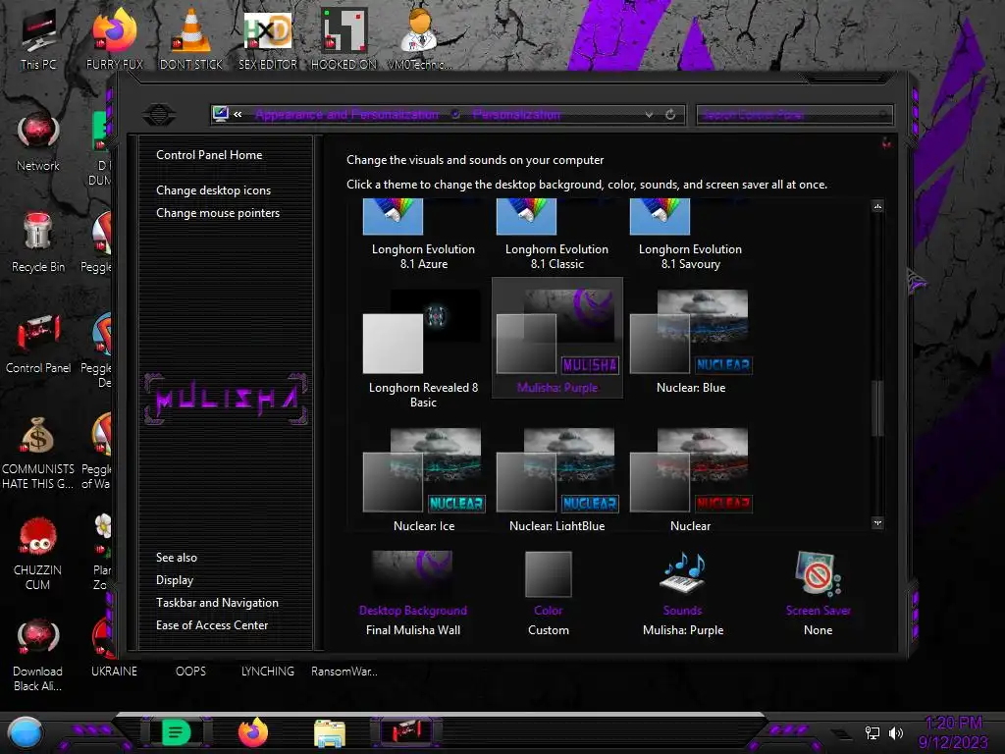The image size is (1005, 754).
Task: Open the Control Panel desktop icon
Action: click(x=38, y=343)
